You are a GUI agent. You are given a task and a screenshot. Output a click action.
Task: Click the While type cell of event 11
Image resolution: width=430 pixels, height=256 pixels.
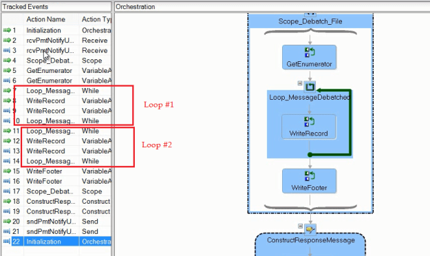coord(91,131)
